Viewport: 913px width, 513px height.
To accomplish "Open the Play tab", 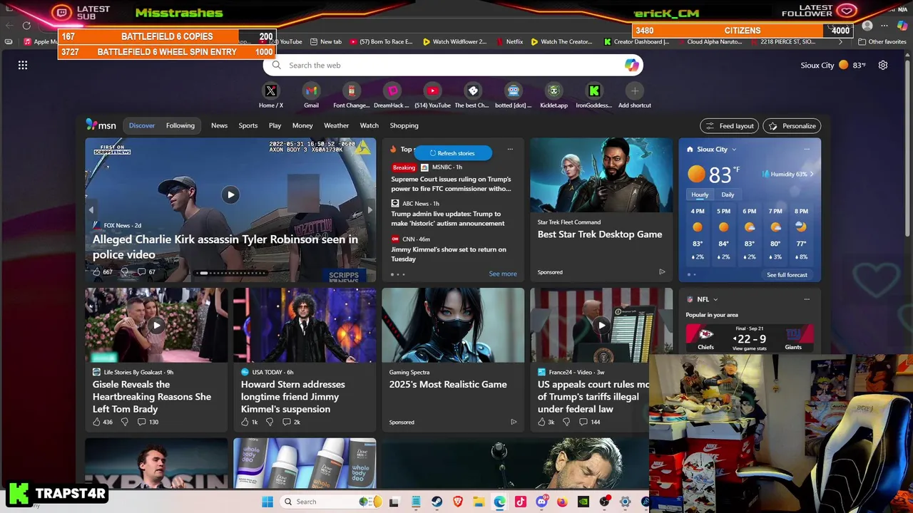I will (275, 125).
